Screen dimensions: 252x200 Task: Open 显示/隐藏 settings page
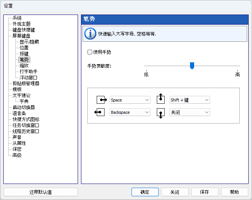coord(29,42)
